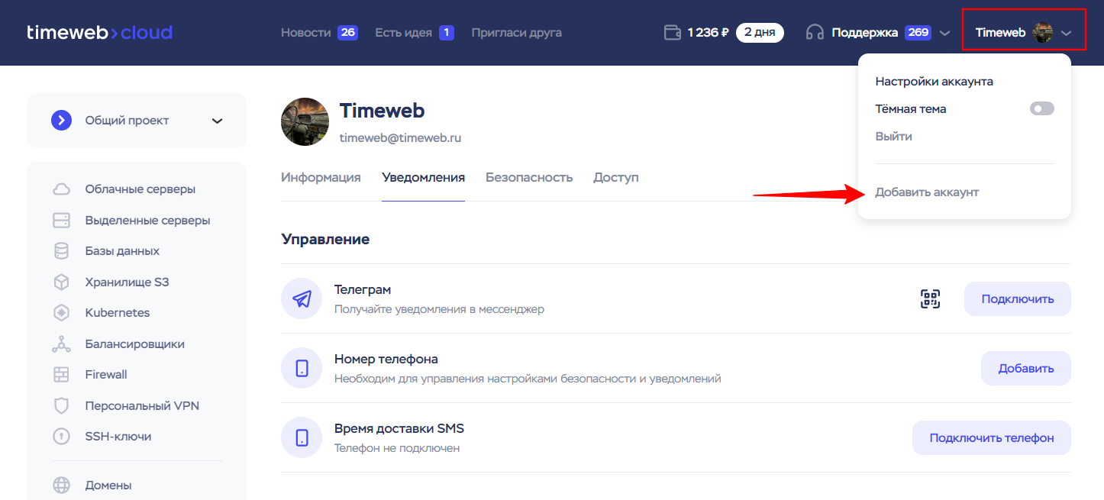The height and width of the screenshot is (500, 1104).
Task: Click Подключить button for Telegram
Action: point(1017,299)
